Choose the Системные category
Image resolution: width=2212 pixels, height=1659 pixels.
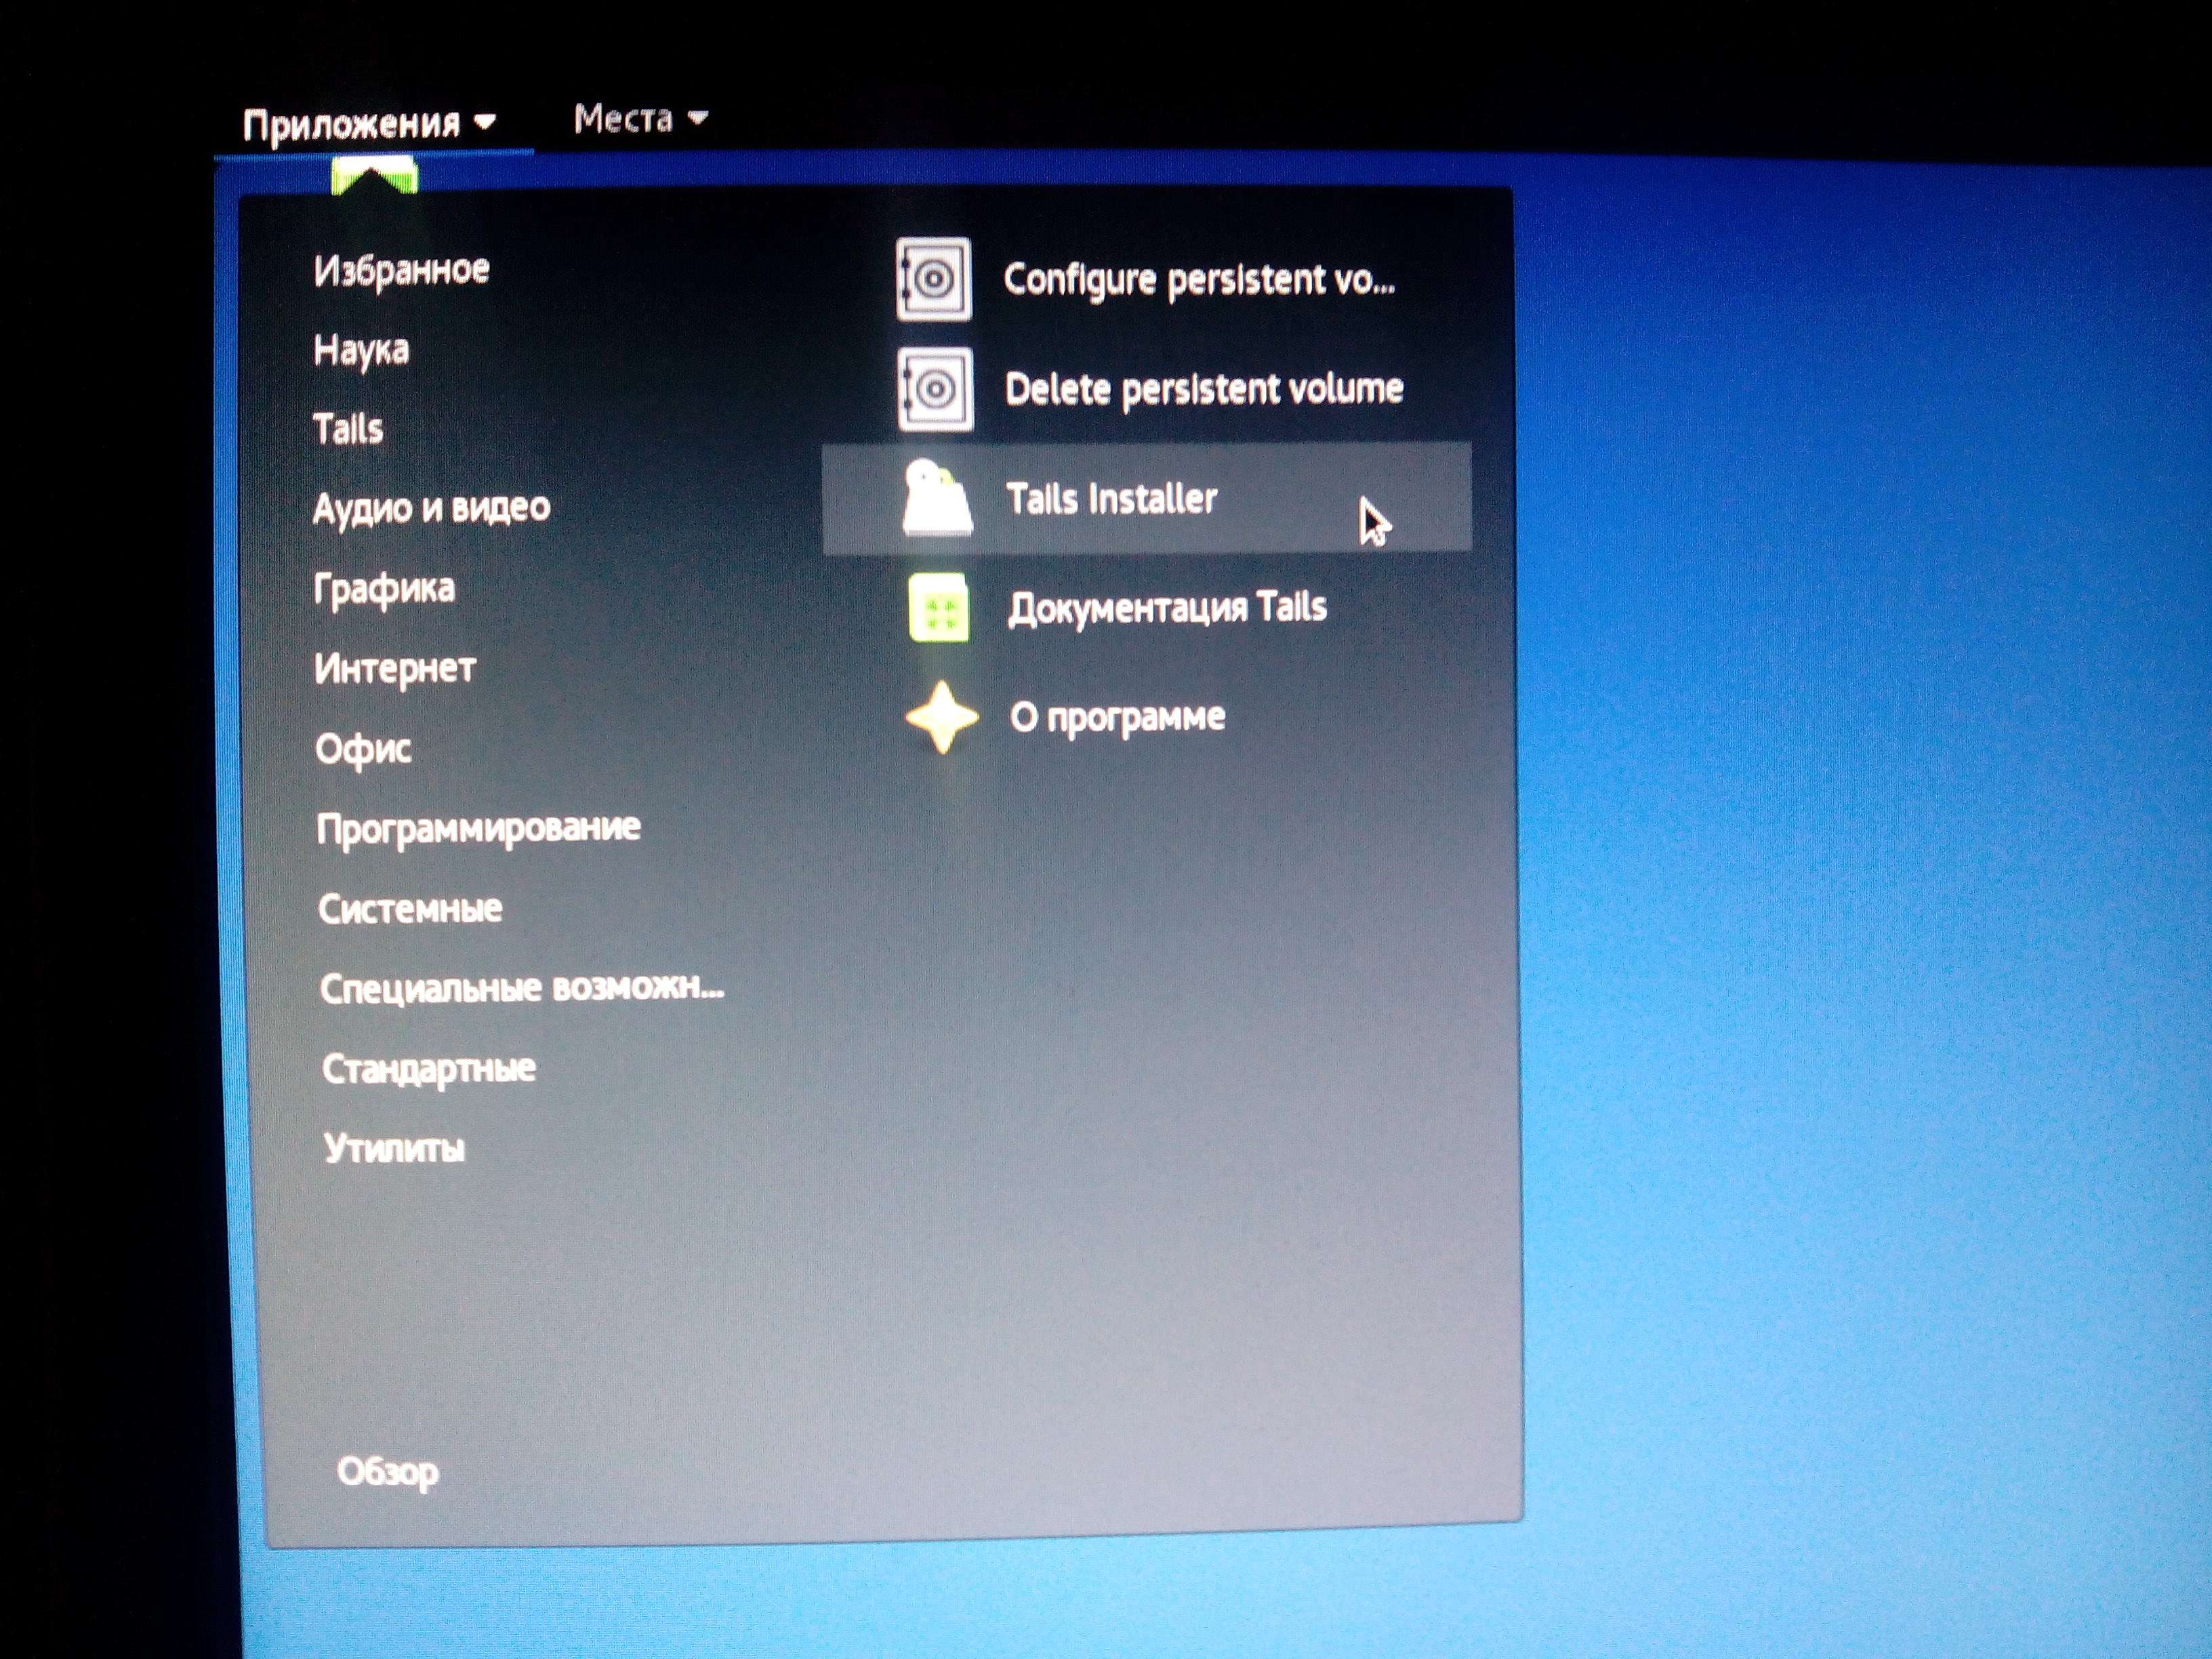[410, 908]
